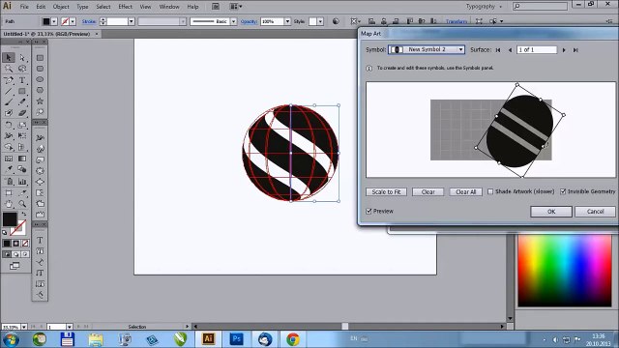619x348 pixels.
Task: Open Photoshop from the taskbar
Action: click(x=236, y=339)
